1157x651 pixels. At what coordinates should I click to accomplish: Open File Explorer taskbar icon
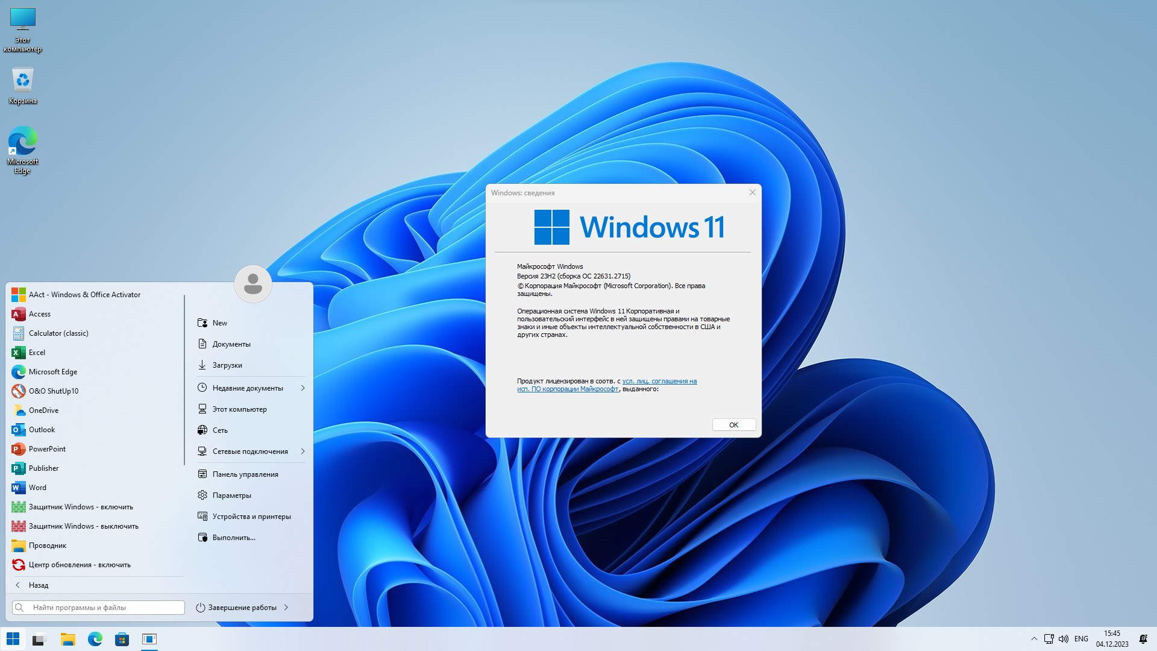pyautogui.click(x=67, y=639)
